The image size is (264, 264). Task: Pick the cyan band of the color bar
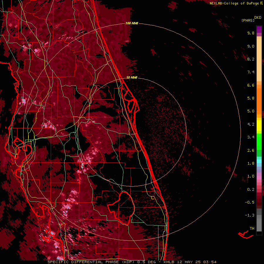[x=259, y=161]
